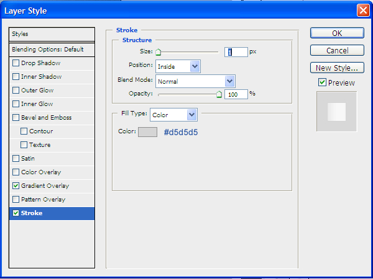Click the Opacity slider handle
Screen dimensions: 373x279
[219, 94]
